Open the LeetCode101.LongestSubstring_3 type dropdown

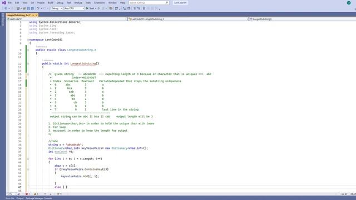[x=188, y=19]
